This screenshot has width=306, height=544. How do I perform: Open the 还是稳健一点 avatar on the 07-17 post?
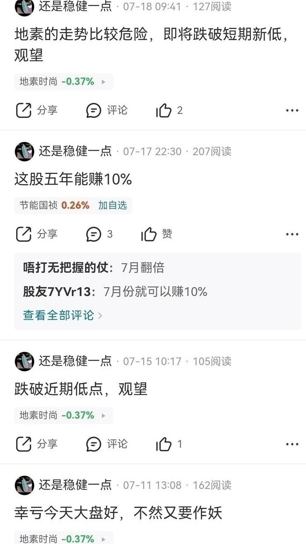point(25,151)
